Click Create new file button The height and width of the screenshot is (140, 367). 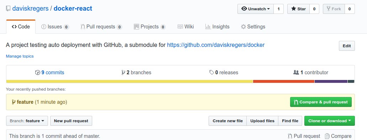pos(227,121)
